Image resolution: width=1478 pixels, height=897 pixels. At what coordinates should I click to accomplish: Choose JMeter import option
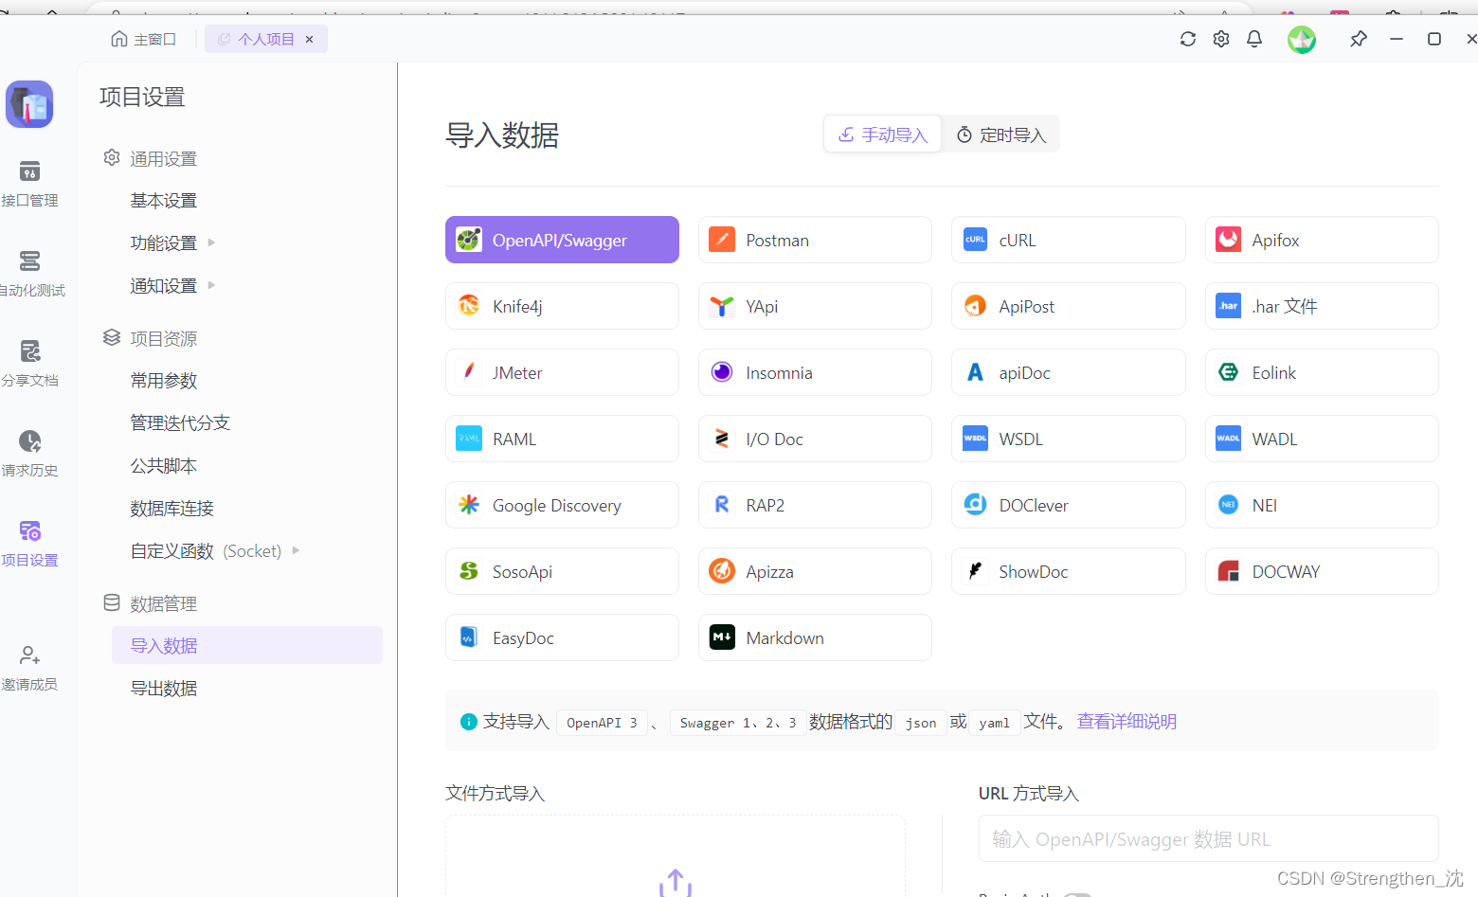pos(562,372)
